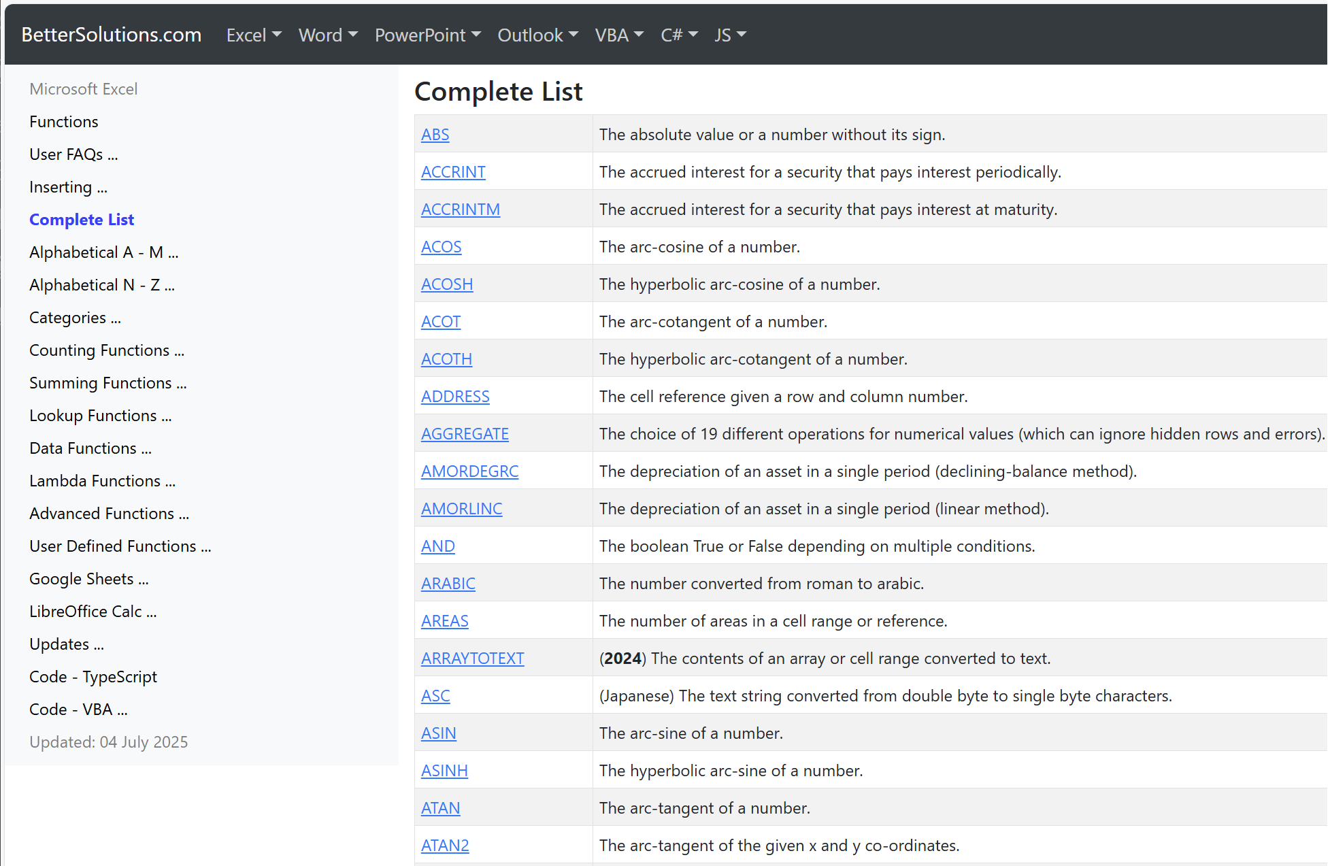Open the ACOS function link
Image resolution: width=1330 pixels, height=866 pixels.
coord(442,247)
